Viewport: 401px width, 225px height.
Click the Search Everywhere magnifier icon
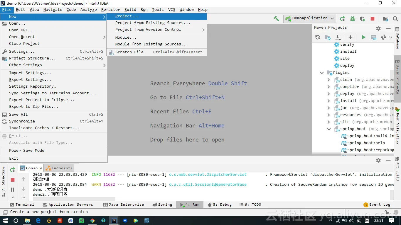coord(395,19)
